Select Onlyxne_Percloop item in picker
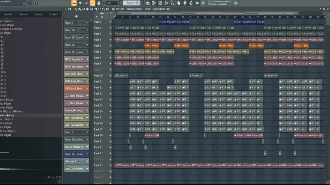Screen dimensions: 330x185 tap(77, 110)
